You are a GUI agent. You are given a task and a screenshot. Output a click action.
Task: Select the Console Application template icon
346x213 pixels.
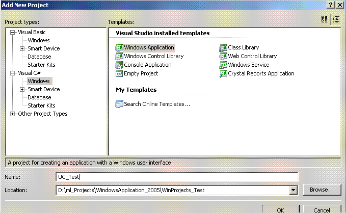point(119,65)
